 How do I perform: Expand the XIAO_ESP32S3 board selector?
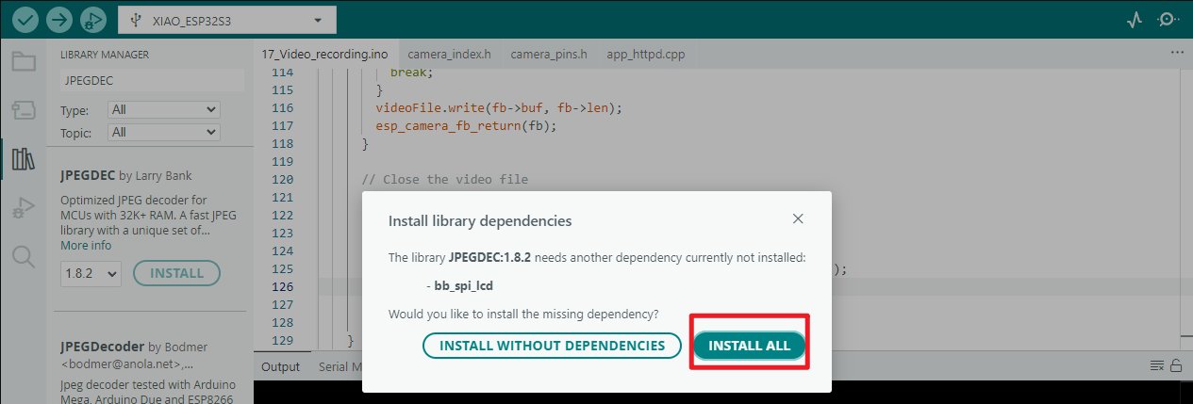(226, 20)
